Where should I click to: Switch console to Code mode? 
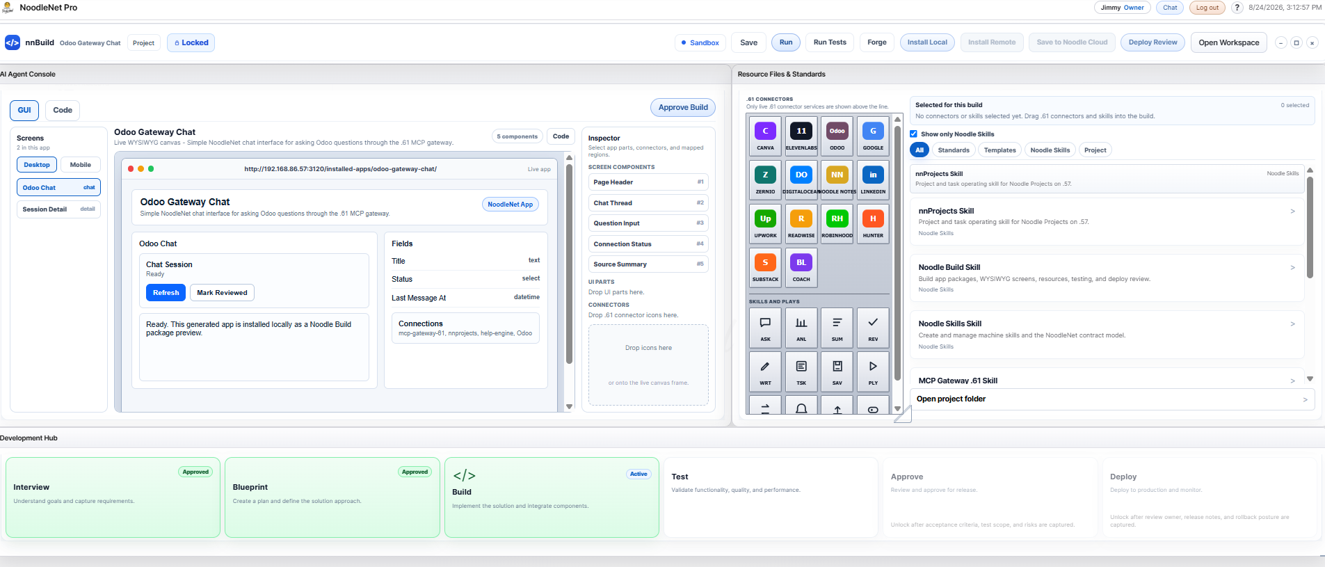tap(63, 110)
